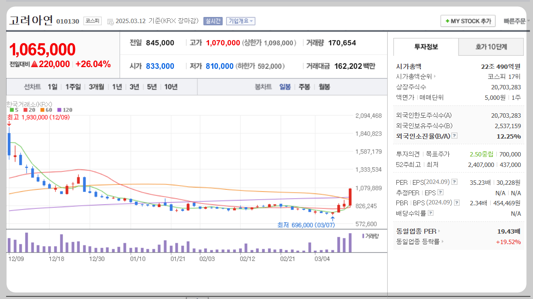Switch to the 투자정보 tab
This screenshot has height=299, width=533.
[426, 47]
